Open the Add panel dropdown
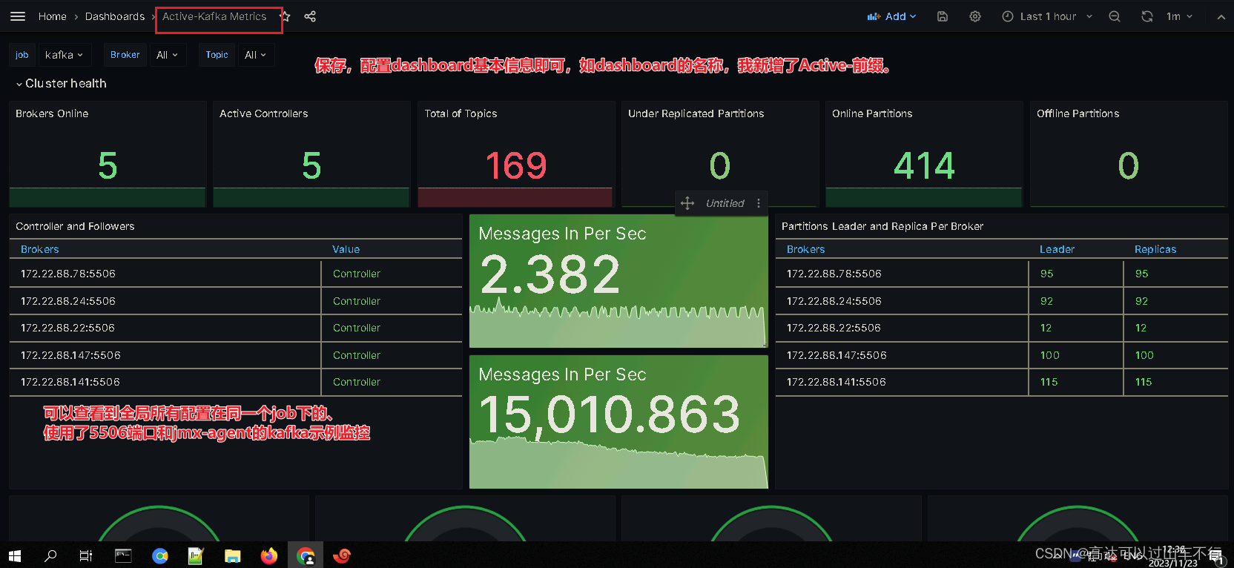This screenshot has height=568, width=1234. (x=892, y=16)
